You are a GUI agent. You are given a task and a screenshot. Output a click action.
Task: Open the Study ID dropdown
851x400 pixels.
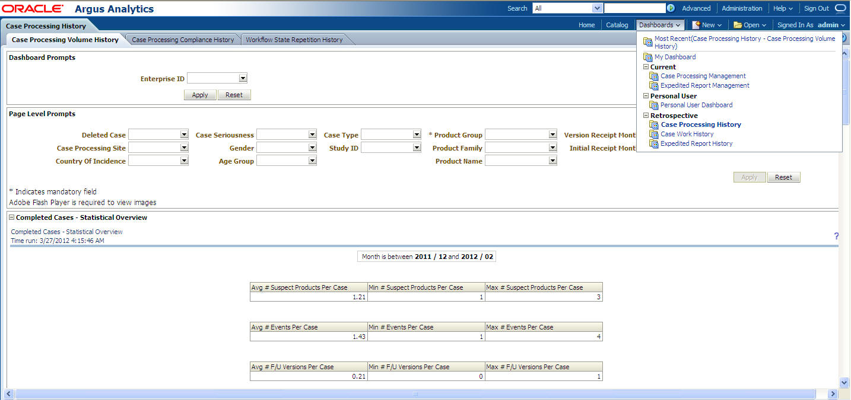417,148
